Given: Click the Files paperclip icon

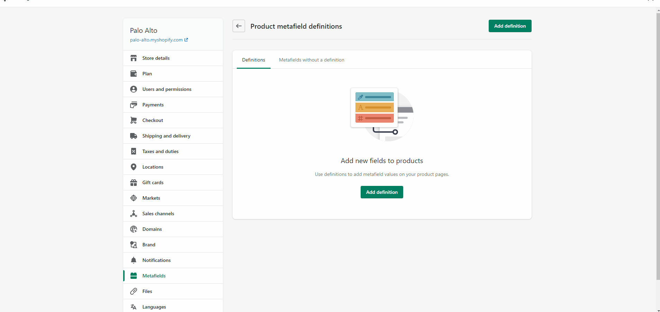Looking at the screenshot, I should coord(134,291).
